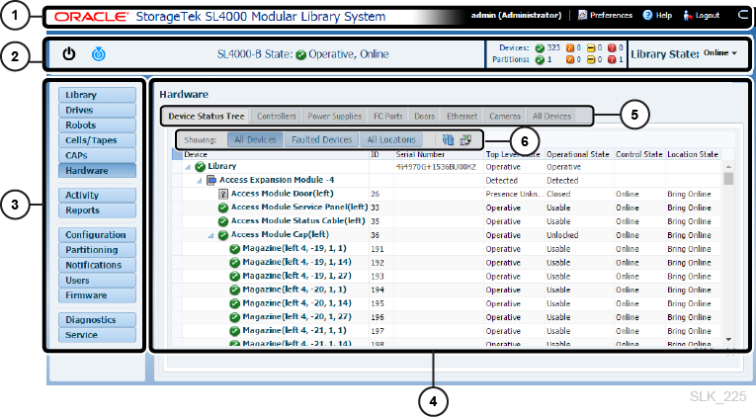Click status icon of Magazine(left 4, -19, 1, 1)

(x=235, y=249)
